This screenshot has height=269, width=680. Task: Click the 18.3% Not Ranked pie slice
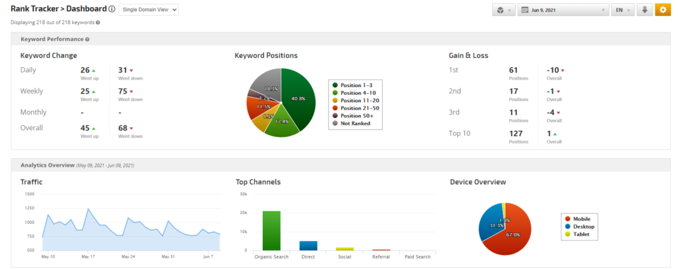[x=267, y=84]
